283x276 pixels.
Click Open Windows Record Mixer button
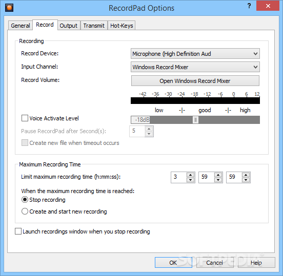[195, 81]
